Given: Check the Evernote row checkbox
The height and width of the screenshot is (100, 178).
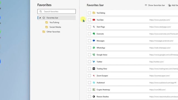Looking at the screenshot, I should tap(90, 34).
